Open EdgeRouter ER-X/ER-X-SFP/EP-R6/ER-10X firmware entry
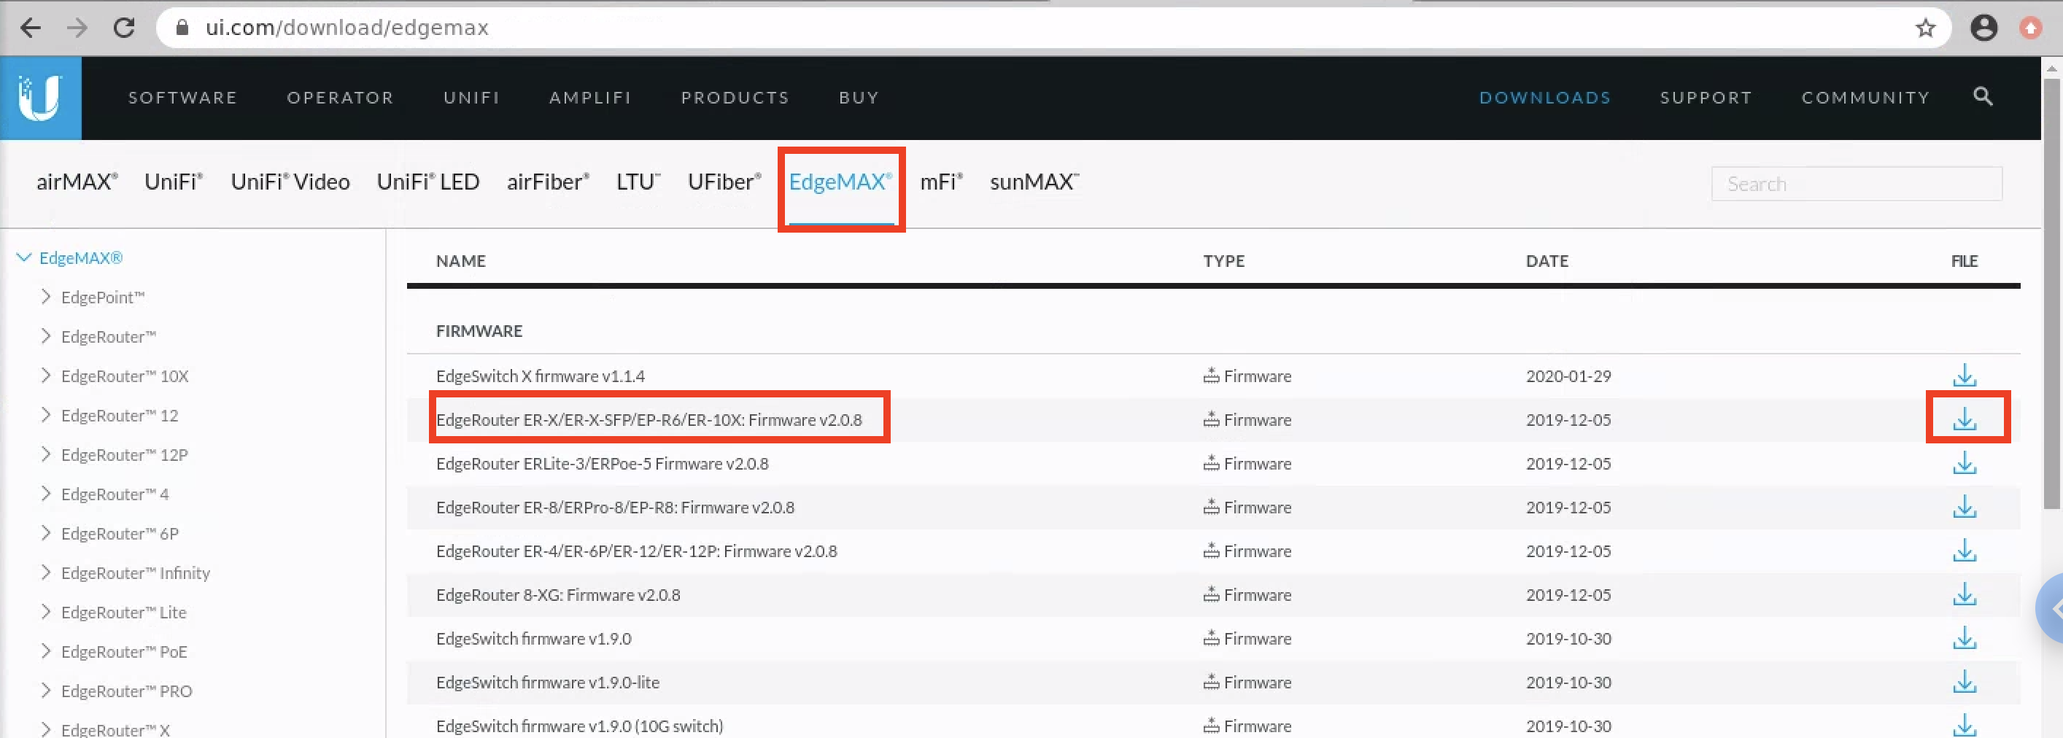Viewport: 2063px width, 738px height. [649, 419]
